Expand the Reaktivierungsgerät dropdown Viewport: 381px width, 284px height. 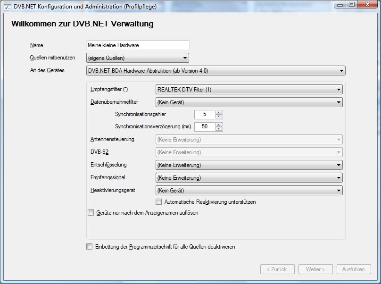click(248, 191)
